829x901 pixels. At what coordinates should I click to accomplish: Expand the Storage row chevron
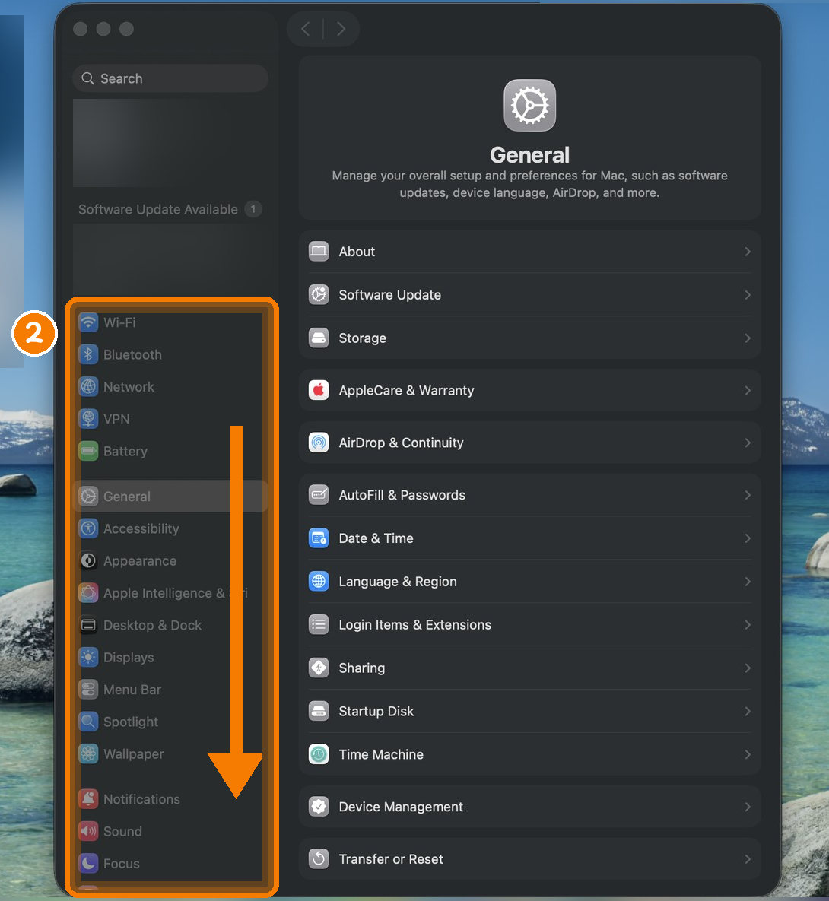click(748, 338)
